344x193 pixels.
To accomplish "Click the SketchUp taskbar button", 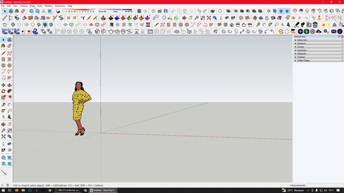I will [x=103, y=190].
